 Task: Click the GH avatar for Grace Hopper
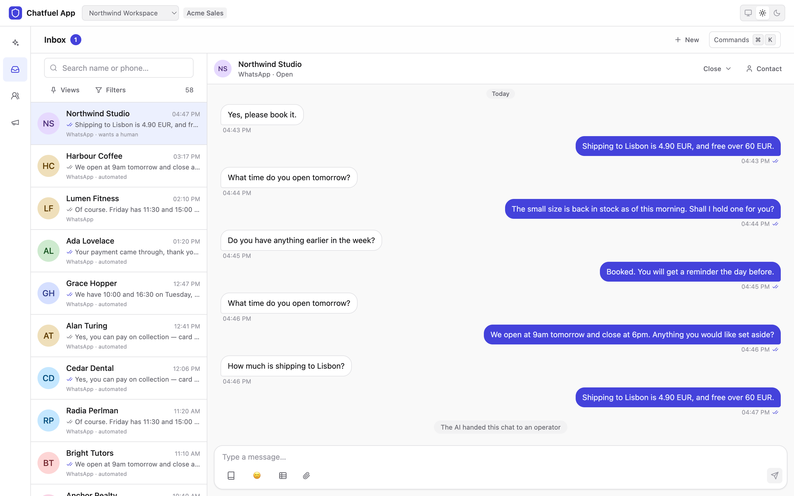[x=49, y=293]
